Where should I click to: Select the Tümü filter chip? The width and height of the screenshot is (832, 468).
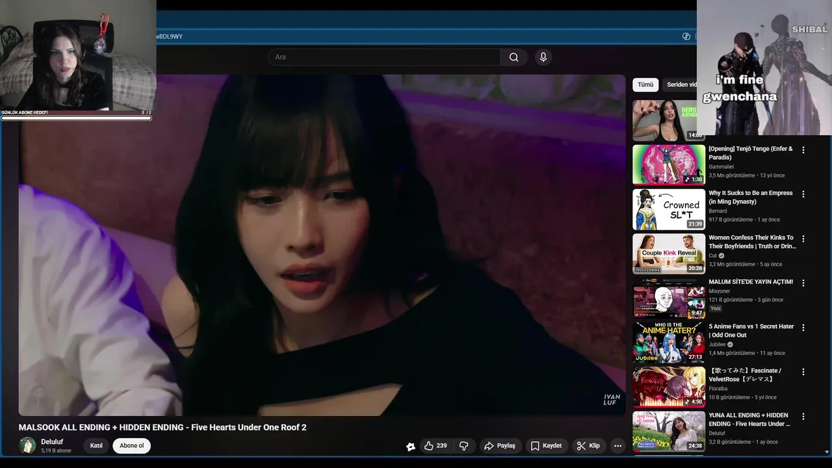pyautogui.click(x=645, y=84)
